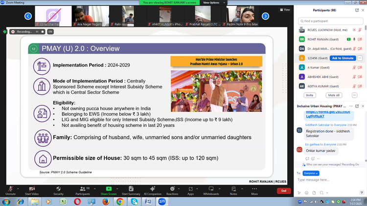
Task: Attach a file in chat
Action: pyautogui.click(x=314, y=193)
